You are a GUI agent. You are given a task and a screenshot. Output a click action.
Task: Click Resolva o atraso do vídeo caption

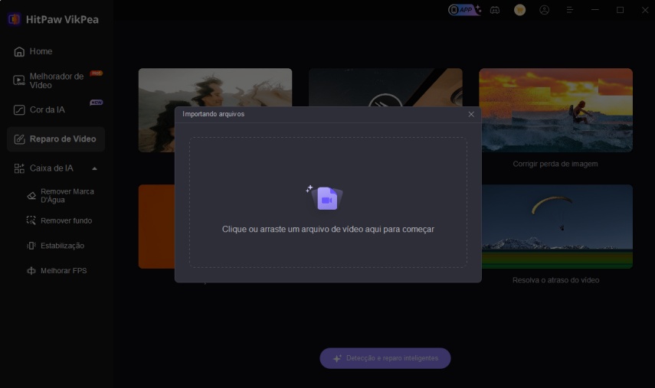click(x=556, y=280)
